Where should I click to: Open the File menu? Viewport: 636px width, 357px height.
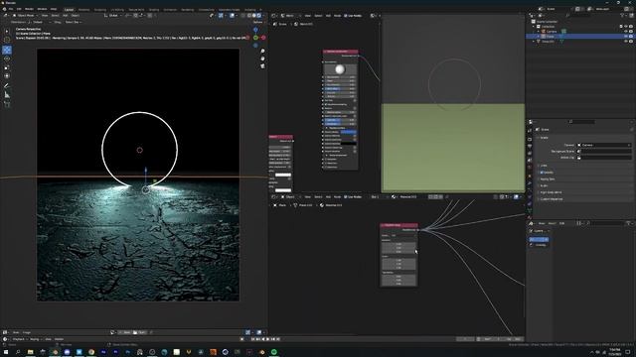11,9
